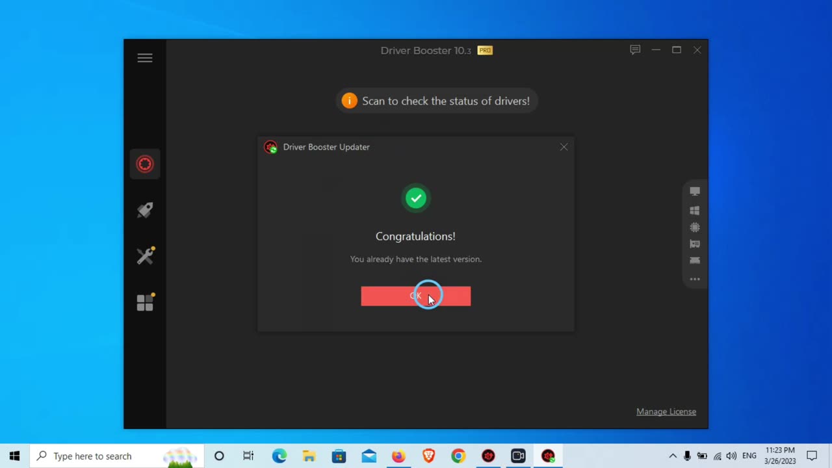Open battery status in system tray
832x468 pixels.
[702, 456]
